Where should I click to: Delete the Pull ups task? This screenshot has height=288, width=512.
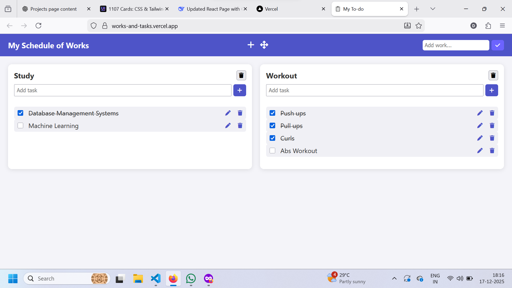tap(492, 125)
